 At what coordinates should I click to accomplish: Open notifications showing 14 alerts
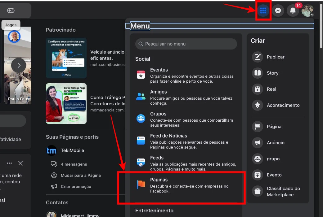point(293,11)
